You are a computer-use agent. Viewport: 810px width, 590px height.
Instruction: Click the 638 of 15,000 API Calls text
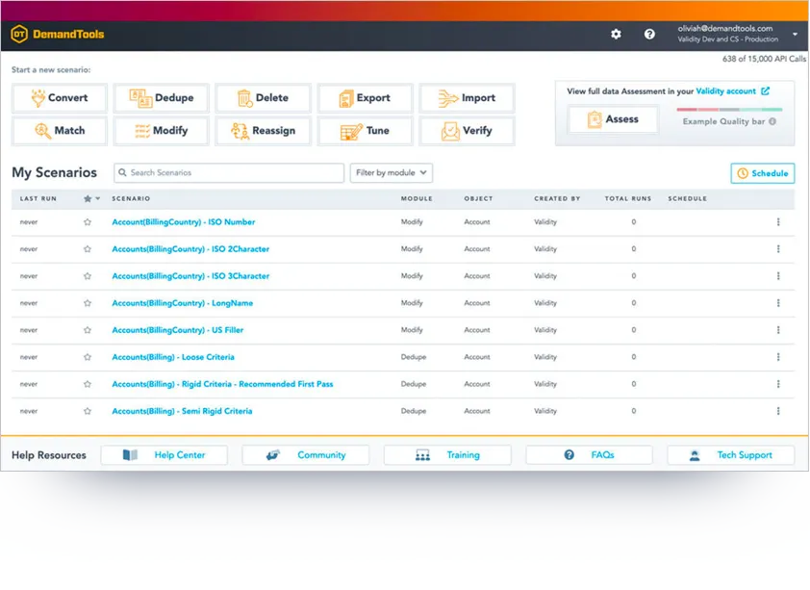[x=764, y=59]
